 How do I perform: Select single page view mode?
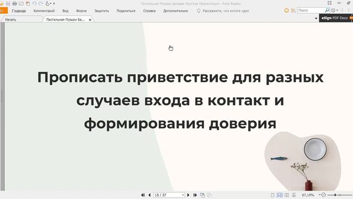pos(272,195)
